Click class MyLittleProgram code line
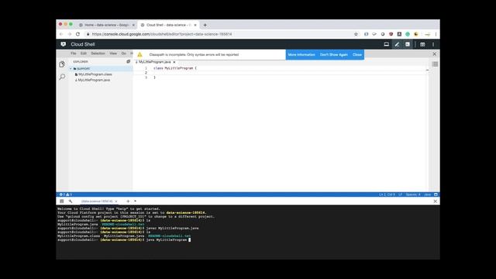Viewport: 496px width, 279px height. (x=175, y=68)
